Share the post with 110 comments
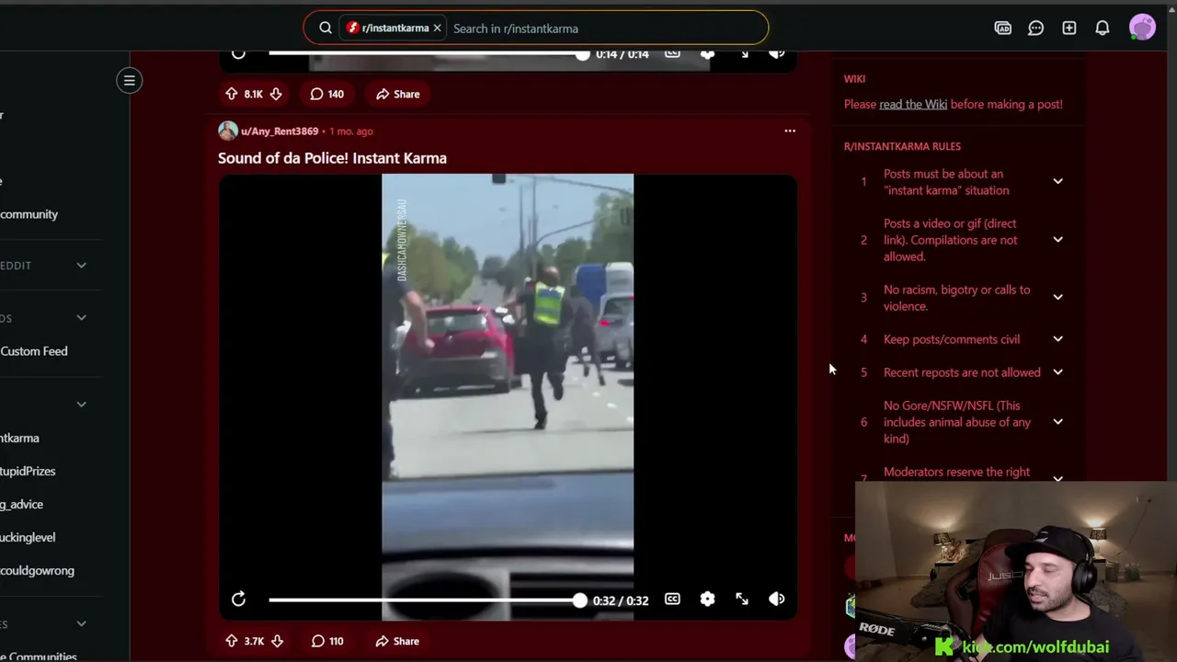This screenshot has height=662, width=1177. (397, 641)
